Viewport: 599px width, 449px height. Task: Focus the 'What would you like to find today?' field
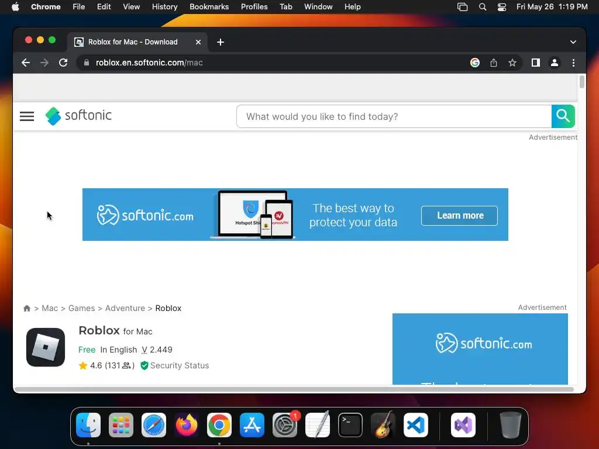pos(394,116)
